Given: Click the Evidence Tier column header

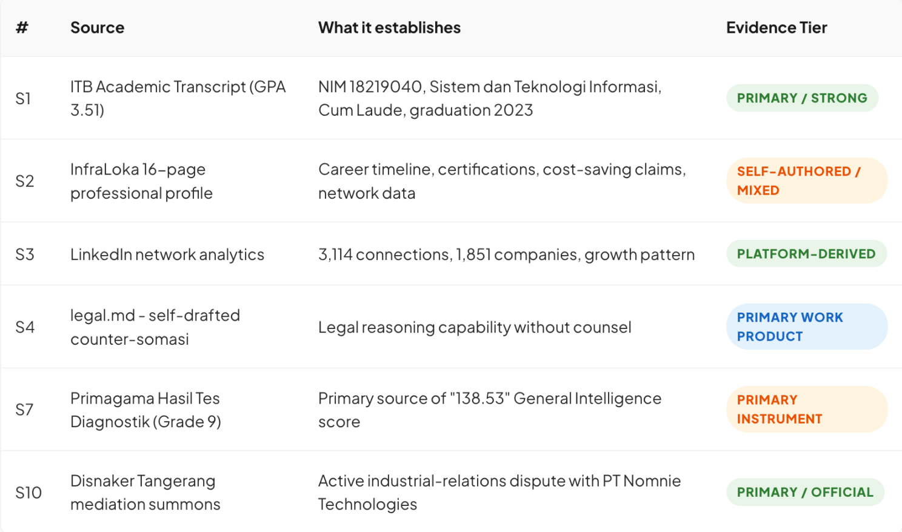Looking at the screenshot, I should click(777, 28).
